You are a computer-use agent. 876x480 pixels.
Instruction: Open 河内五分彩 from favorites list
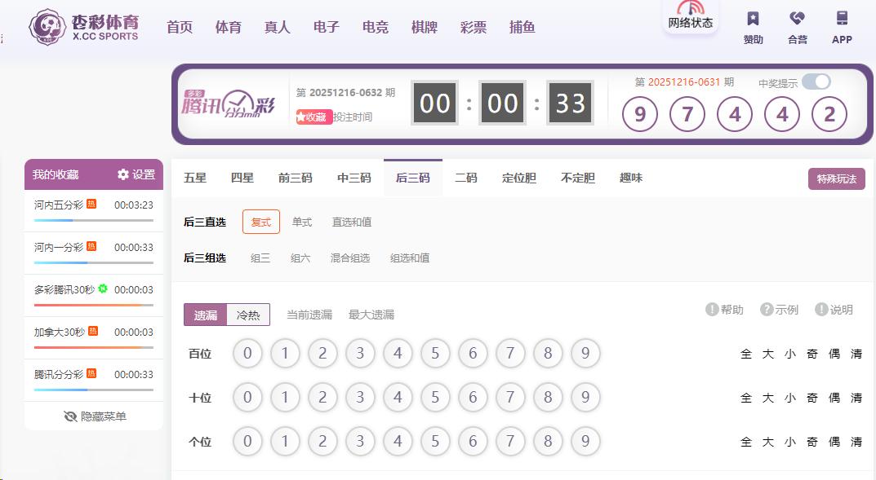pyautogui.click(x=59, y=205)
